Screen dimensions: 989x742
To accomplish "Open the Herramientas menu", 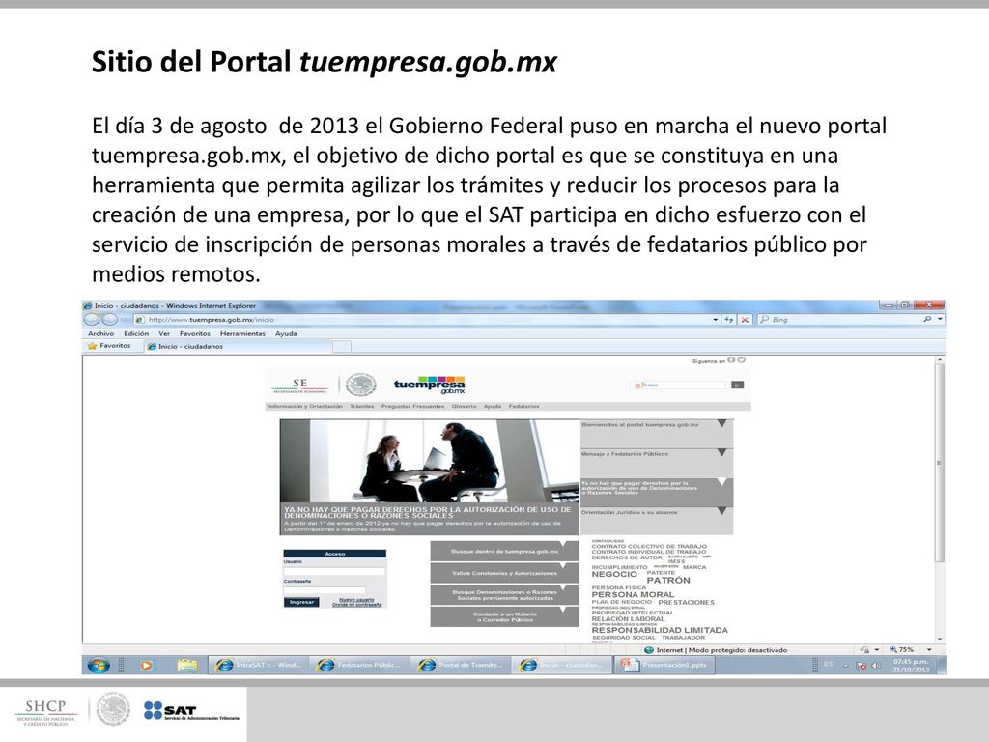I will [x=242, y=333].
